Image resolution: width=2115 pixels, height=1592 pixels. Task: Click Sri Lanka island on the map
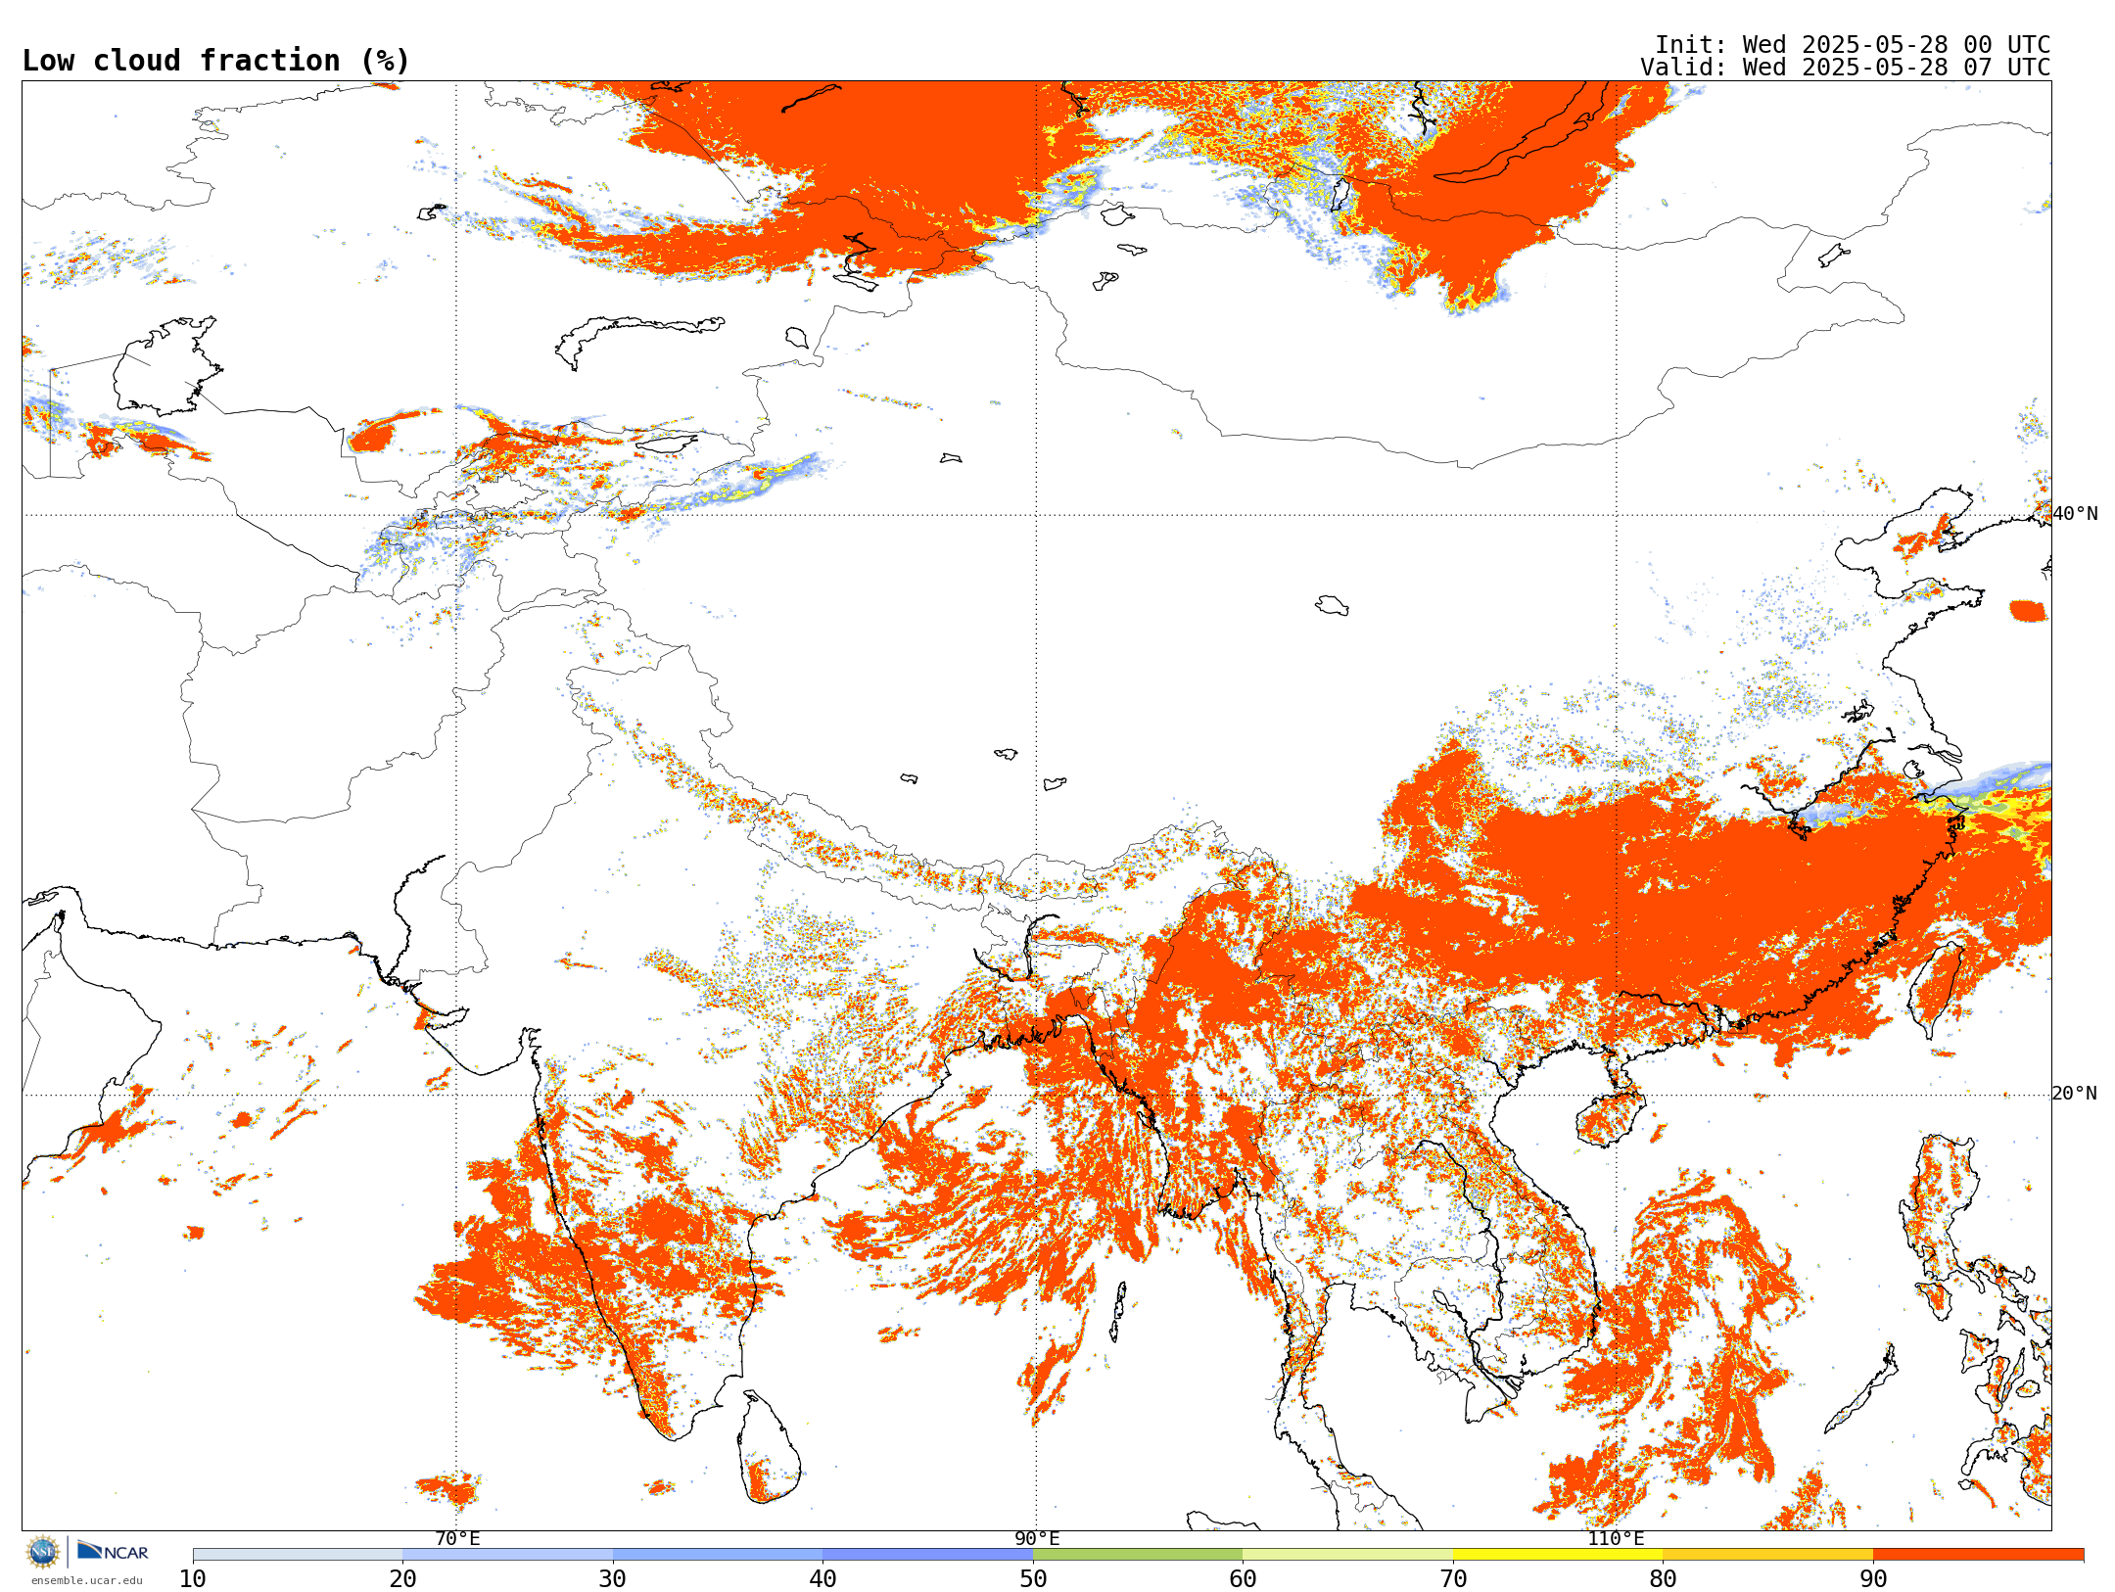tap(770, 1449)
